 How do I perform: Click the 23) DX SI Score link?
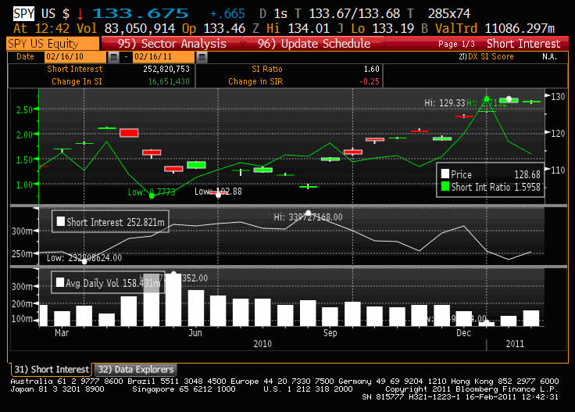[486, 57]
